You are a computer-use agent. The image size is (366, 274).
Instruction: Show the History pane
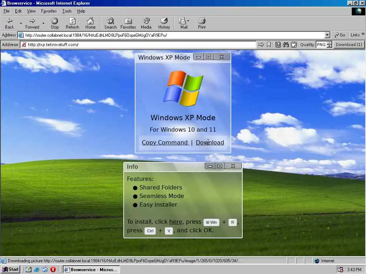[164, 23]
